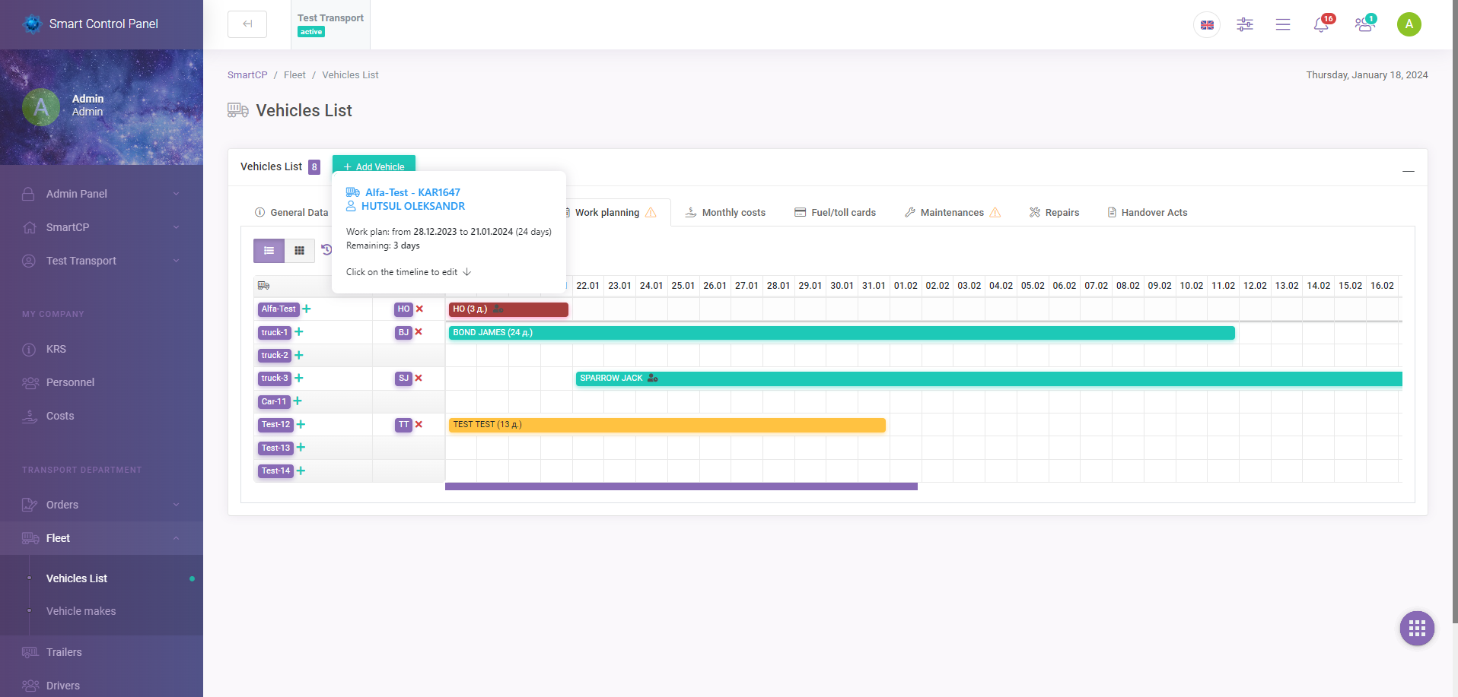Click the history clock icon above the timeline
The height and width of the screenshot is (697, 1458).
(326, 249)
